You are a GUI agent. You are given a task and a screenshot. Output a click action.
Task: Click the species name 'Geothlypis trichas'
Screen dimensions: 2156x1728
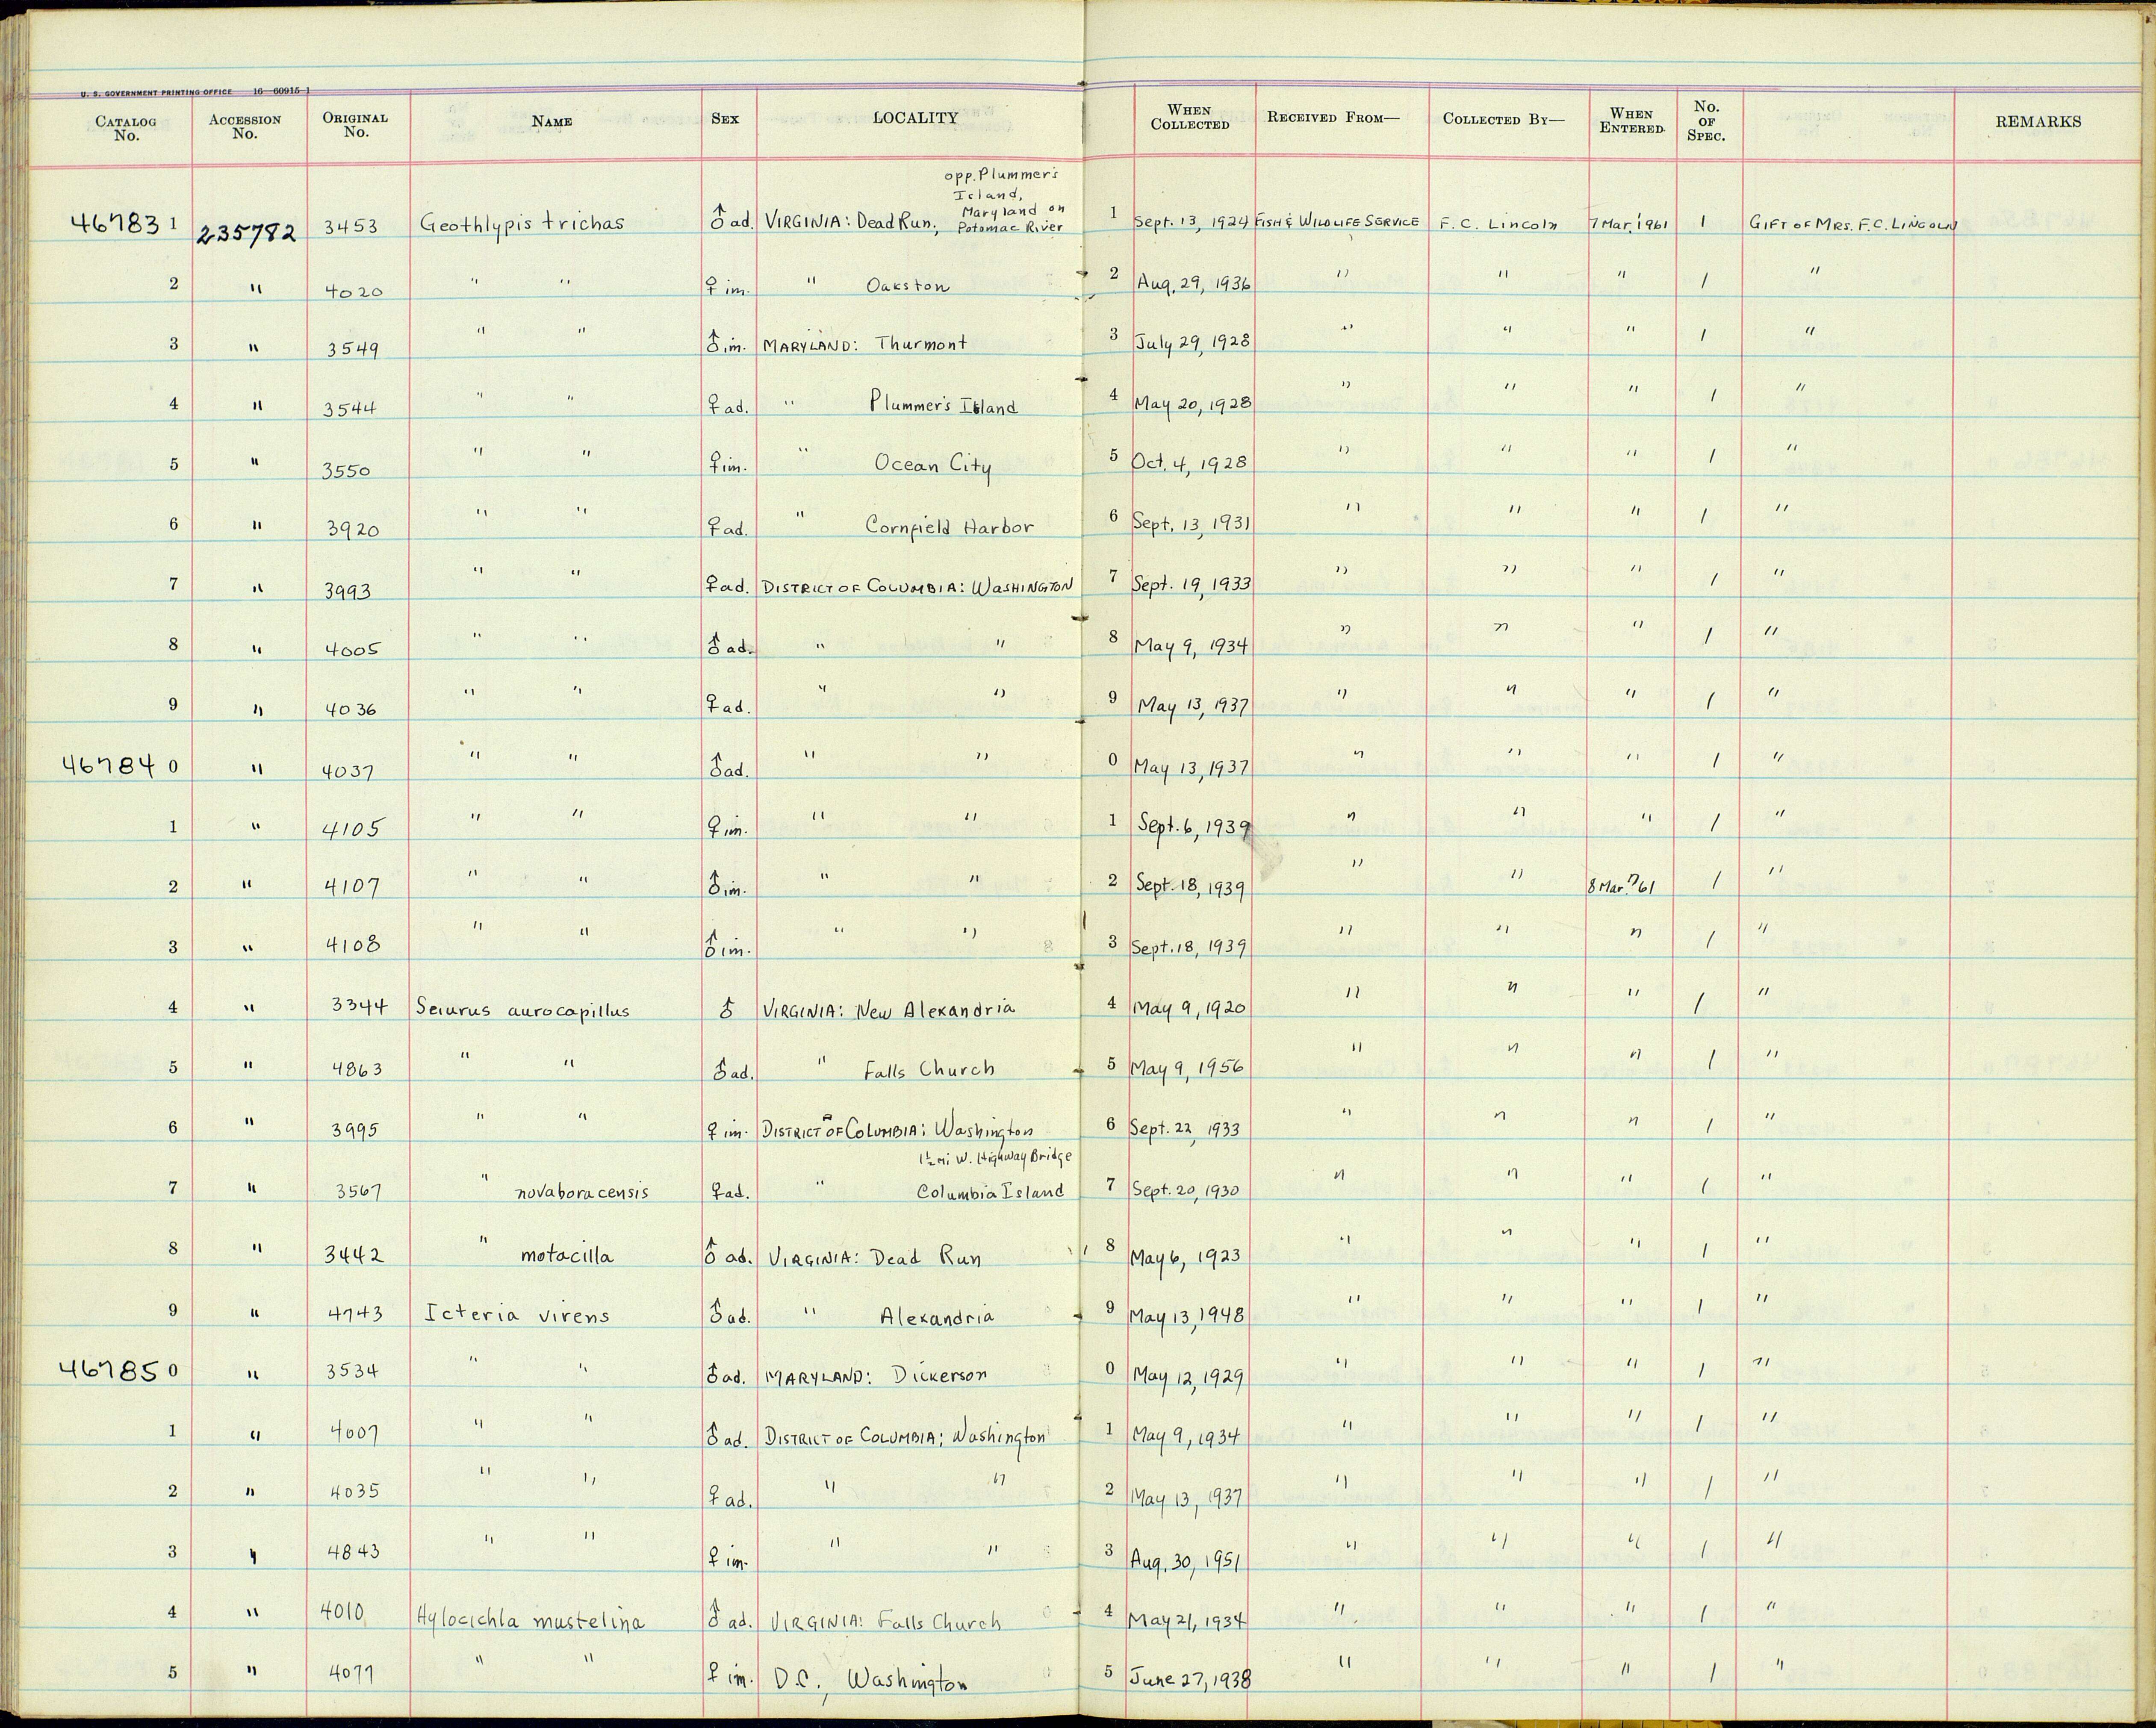(x=522, y=224)
